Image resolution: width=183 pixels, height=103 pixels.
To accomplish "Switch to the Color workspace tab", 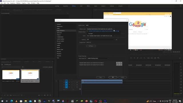I will pos(81,6).
